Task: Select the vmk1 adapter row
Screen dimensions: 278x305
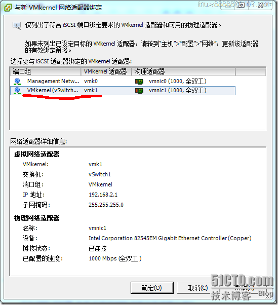Action: [123, 91]
